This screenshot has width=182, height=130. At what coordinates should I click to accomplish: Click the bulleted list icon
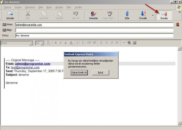point(84,43)
